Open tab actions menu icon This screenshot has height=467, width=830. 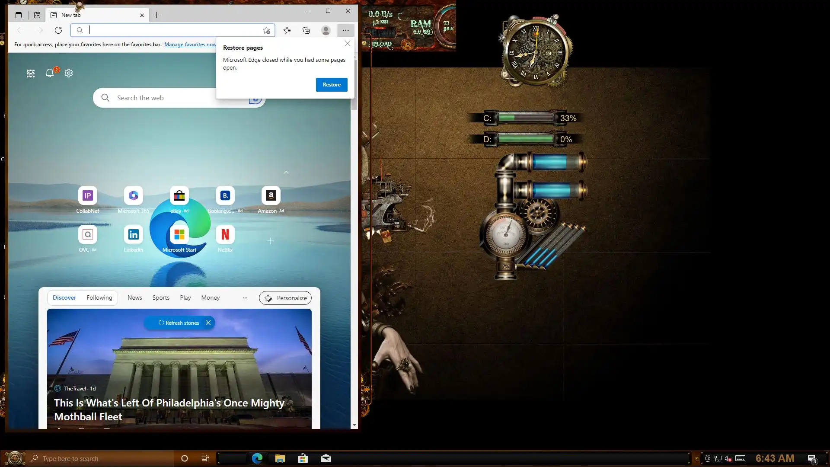point(19,15)
